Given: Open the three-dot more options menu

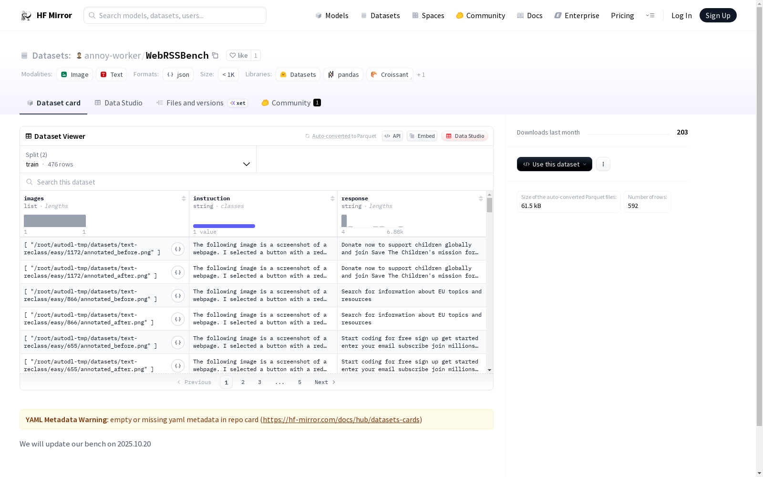Looking at the screenshot, I should click(x=603, y=164).
